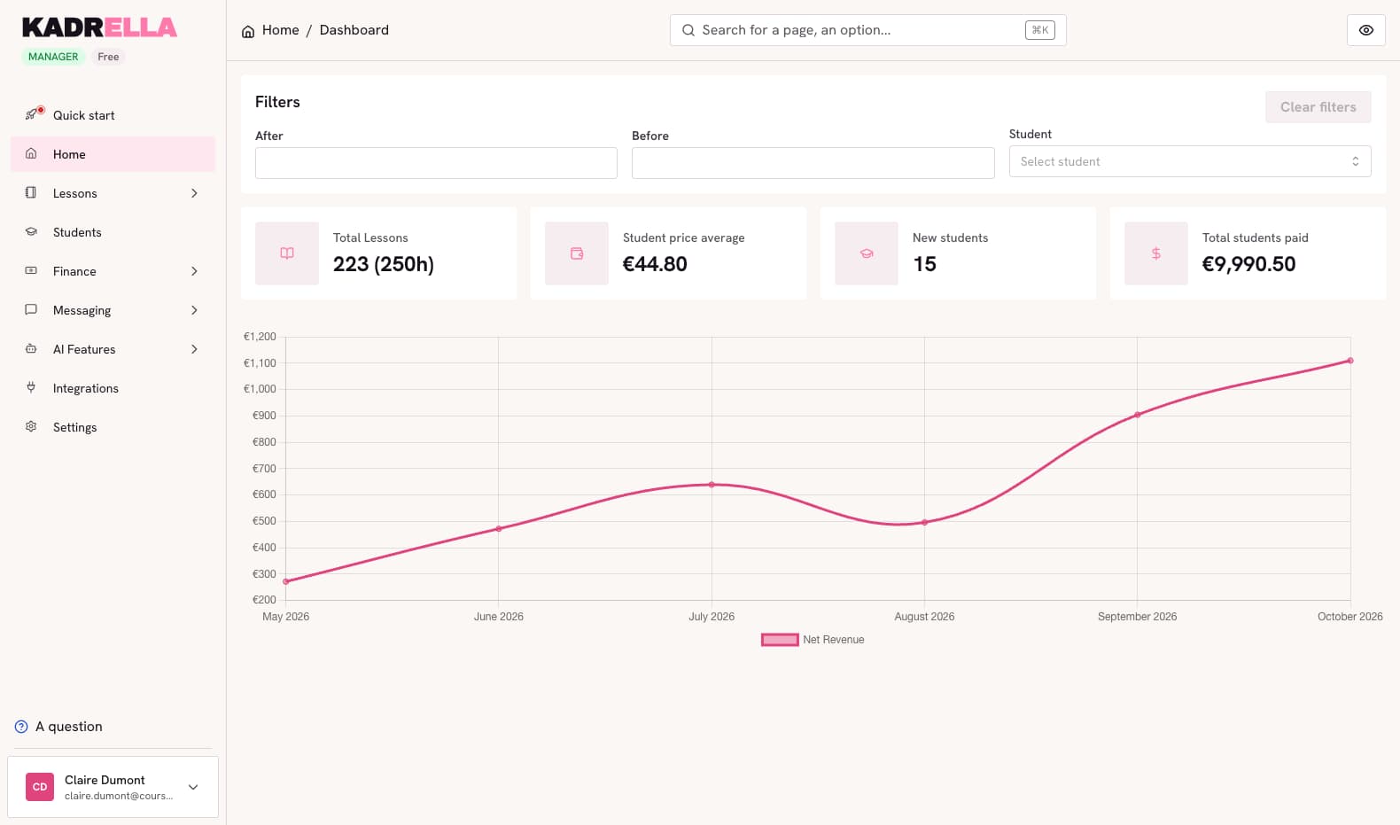Open Claire Dumont account menu chevron
Screen dimensions: 1400x825
click(x=193, y=787)
